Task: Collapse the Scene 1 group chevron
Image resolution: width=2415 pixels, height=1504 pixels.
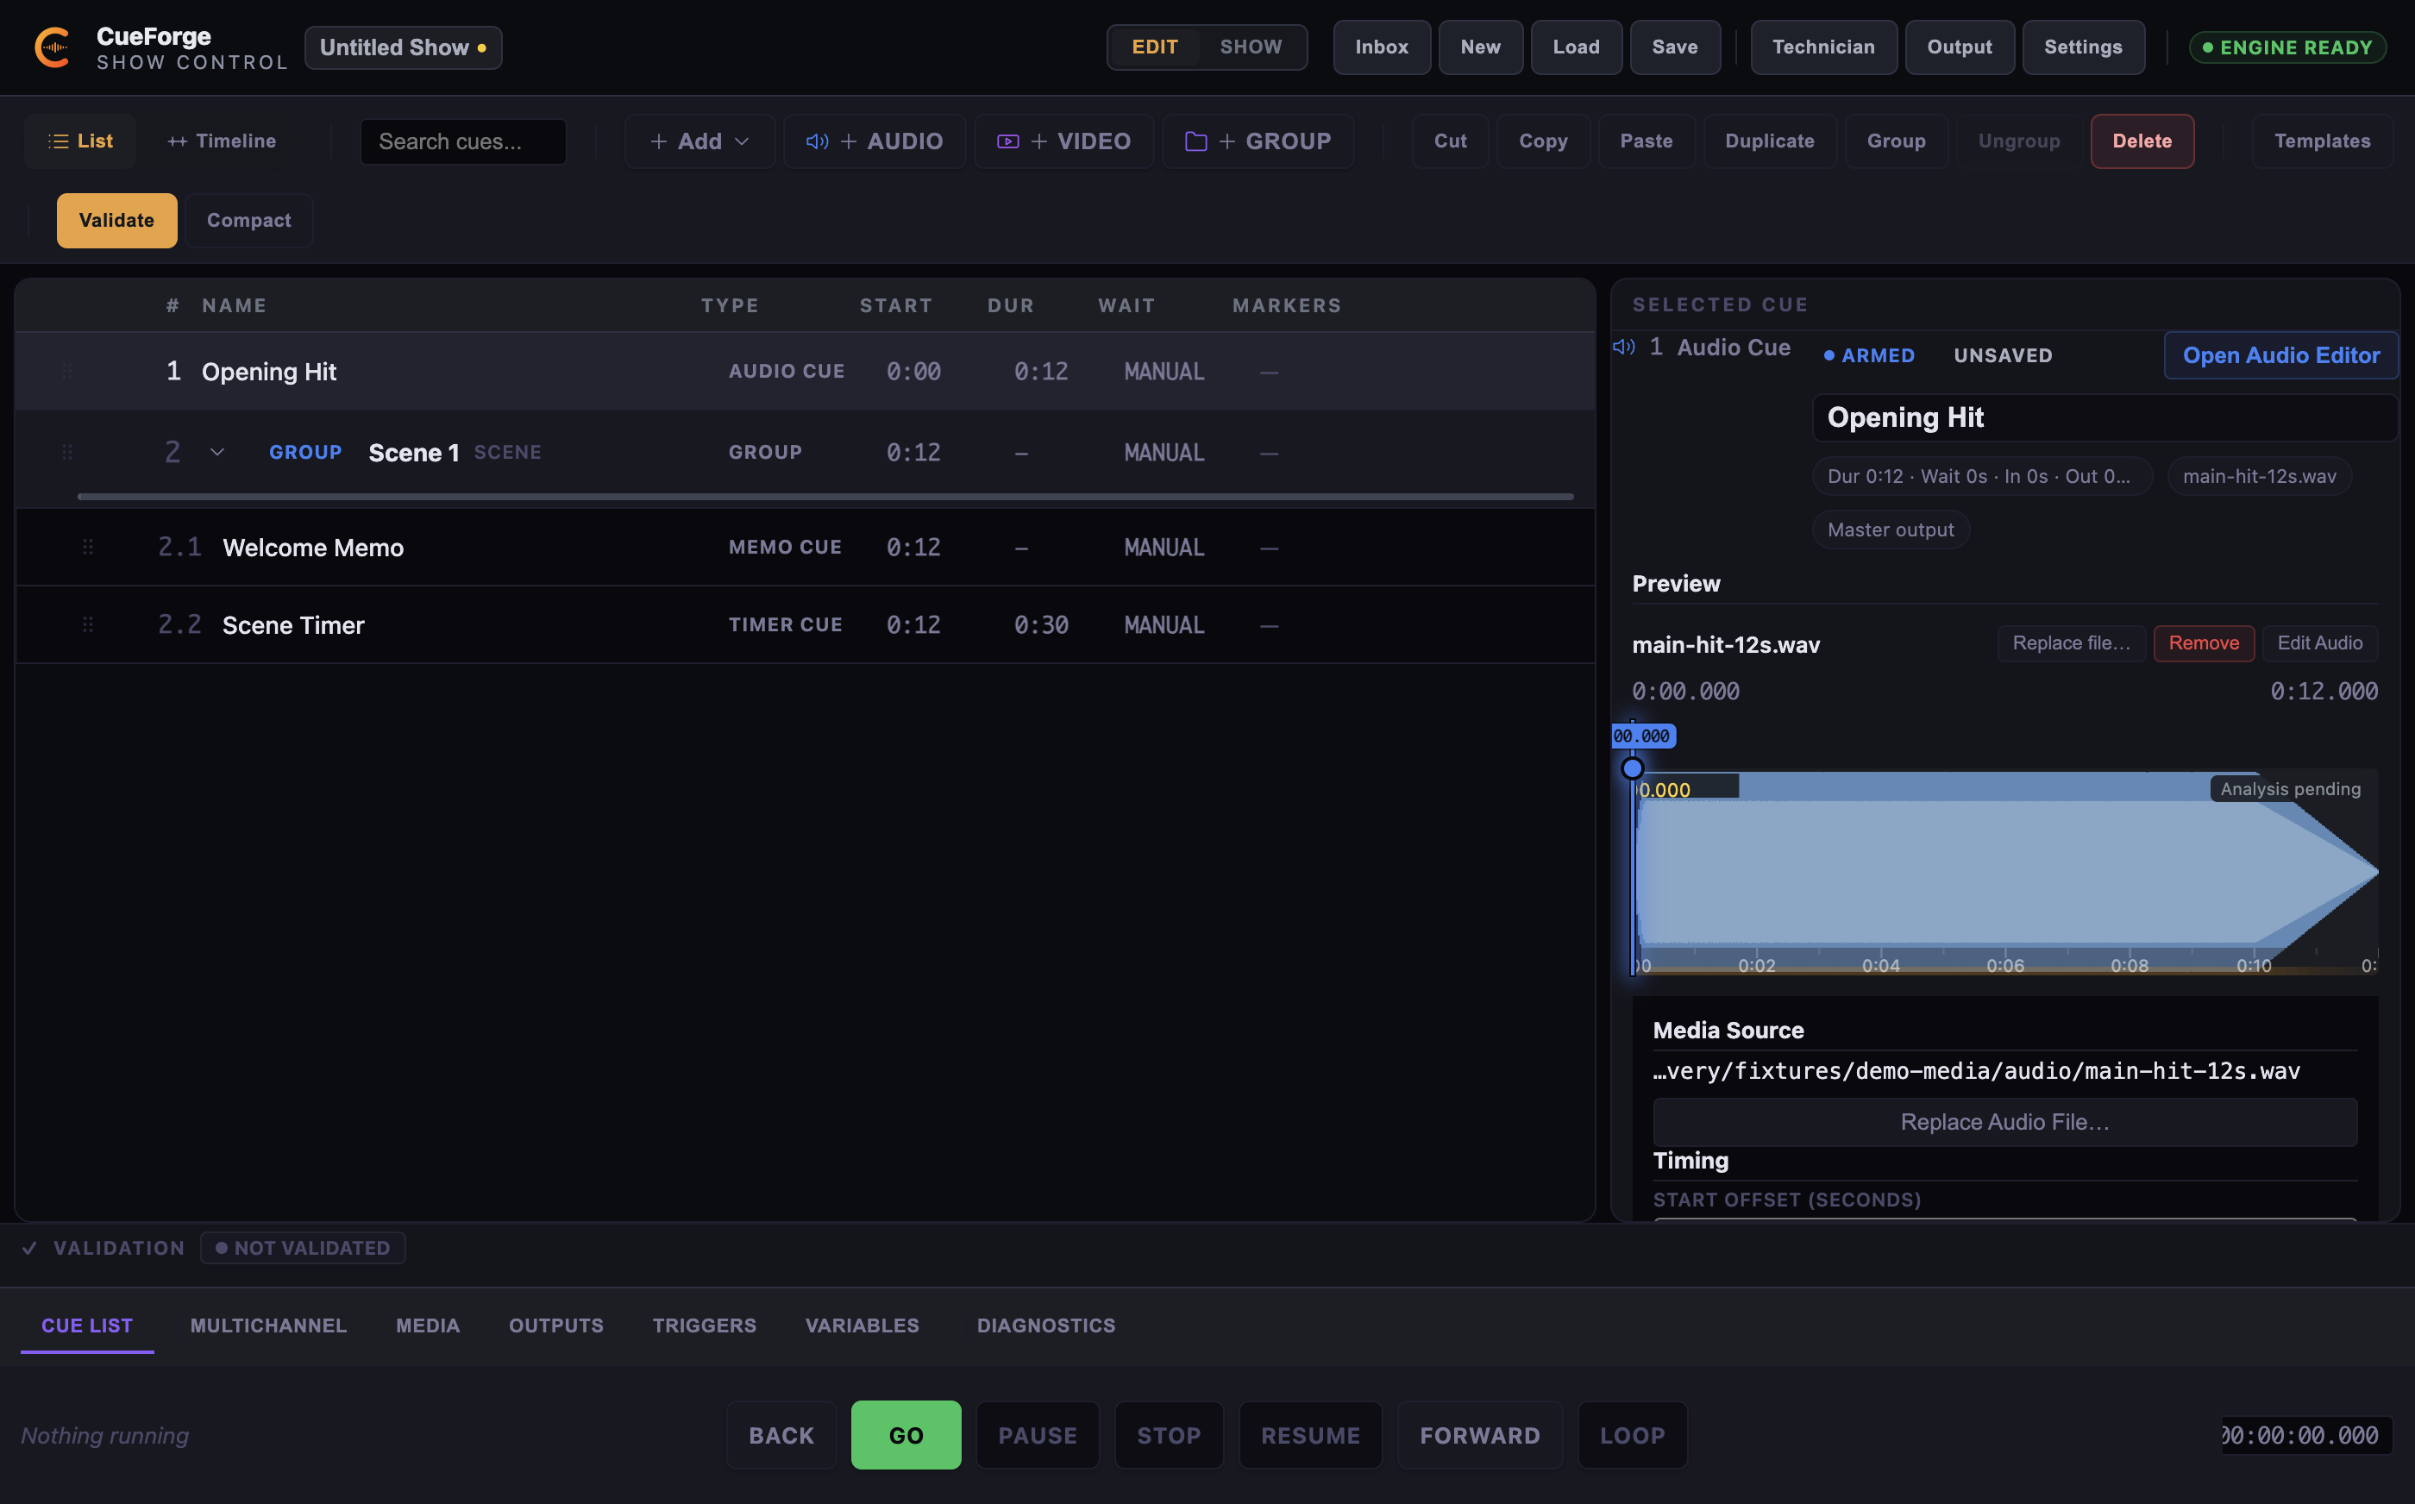Action: 216,452
